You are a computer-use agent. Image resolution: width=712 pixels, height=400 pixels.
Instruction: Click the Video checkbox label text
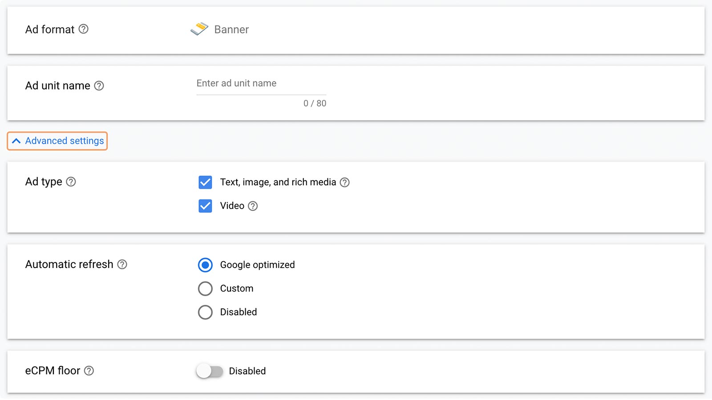click(232, 206)
